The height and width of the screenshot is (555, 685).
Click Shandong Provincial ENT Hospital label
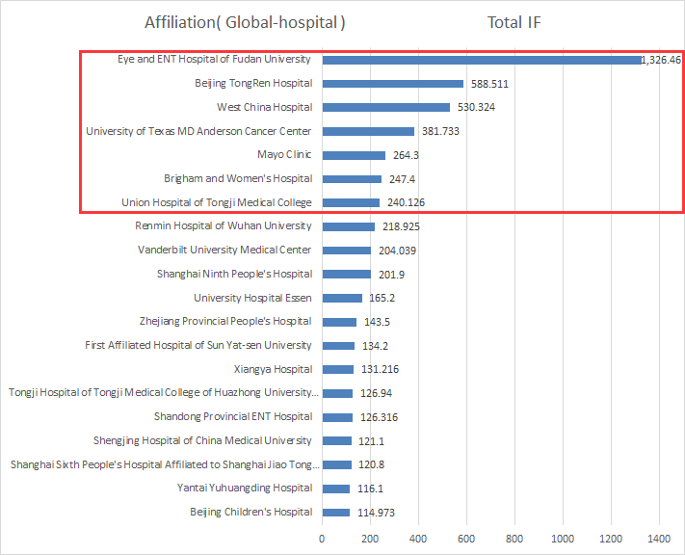pos(233,416)
